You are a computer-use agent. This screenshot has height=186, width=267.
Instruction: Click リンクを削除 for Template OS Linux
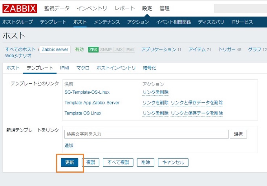click(155, 113)
